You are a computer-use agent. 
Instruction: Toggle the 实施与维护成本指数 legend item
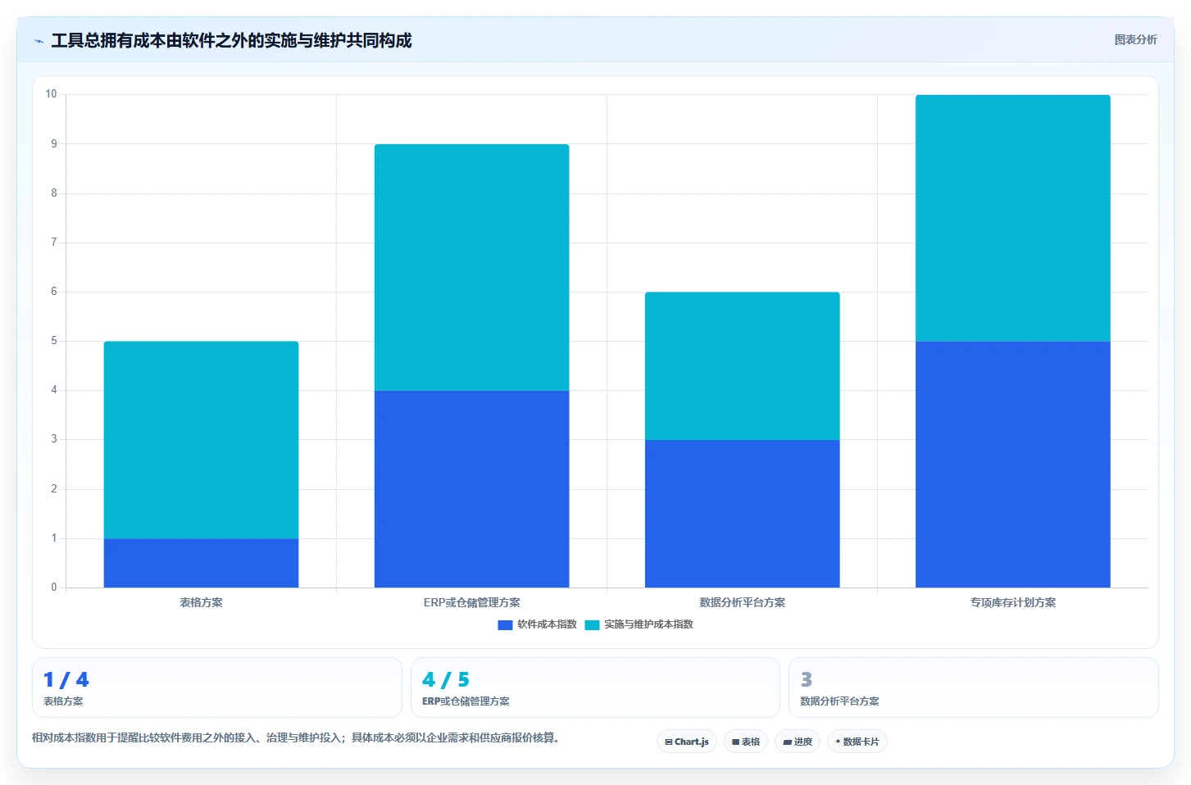coord(639,624)
